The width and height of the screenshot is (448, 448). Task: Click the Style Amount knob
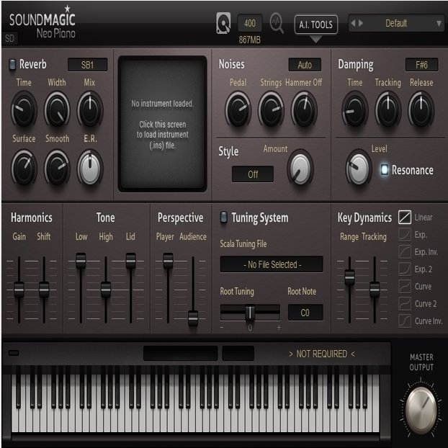pyautogui.click(x=300, y=169)
